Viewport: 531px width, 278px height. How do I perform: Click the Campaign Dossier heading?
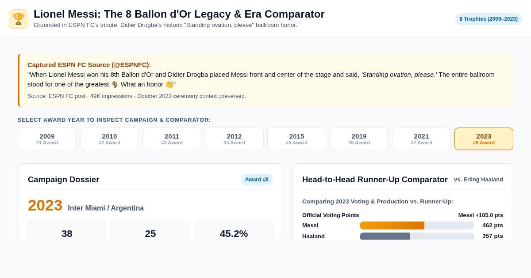pyautogui.click(x=64, y=180)
